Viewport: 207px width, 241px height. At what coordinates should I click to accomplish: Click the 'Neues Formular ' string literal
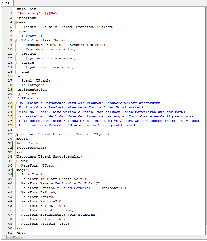pos(77,188)
